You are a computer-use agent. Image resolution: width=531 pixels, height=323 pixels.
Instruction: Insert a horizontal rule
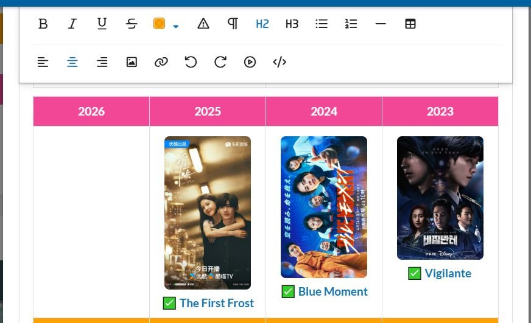pos(381,24)
